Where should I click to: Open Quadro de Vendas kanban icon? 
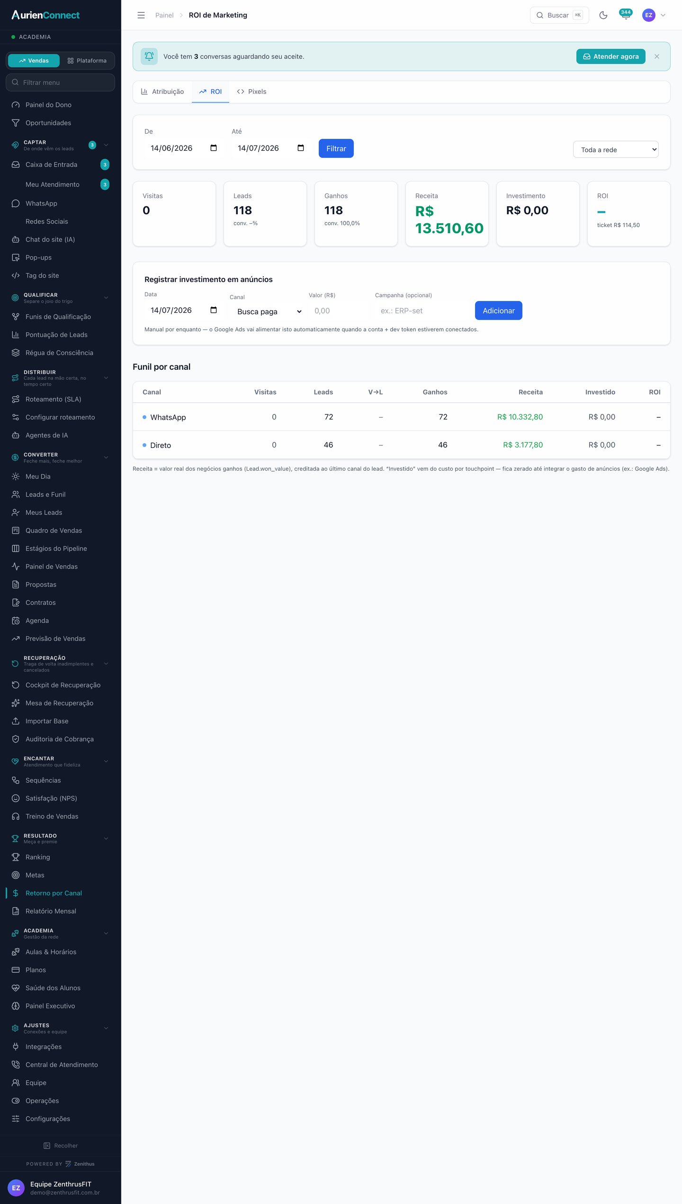tap(16, 530)
